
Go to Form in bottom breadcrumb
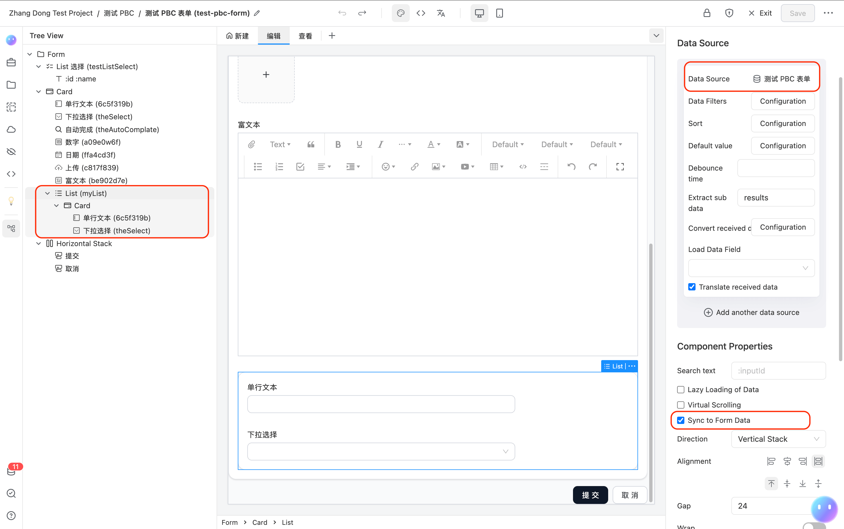229,522
